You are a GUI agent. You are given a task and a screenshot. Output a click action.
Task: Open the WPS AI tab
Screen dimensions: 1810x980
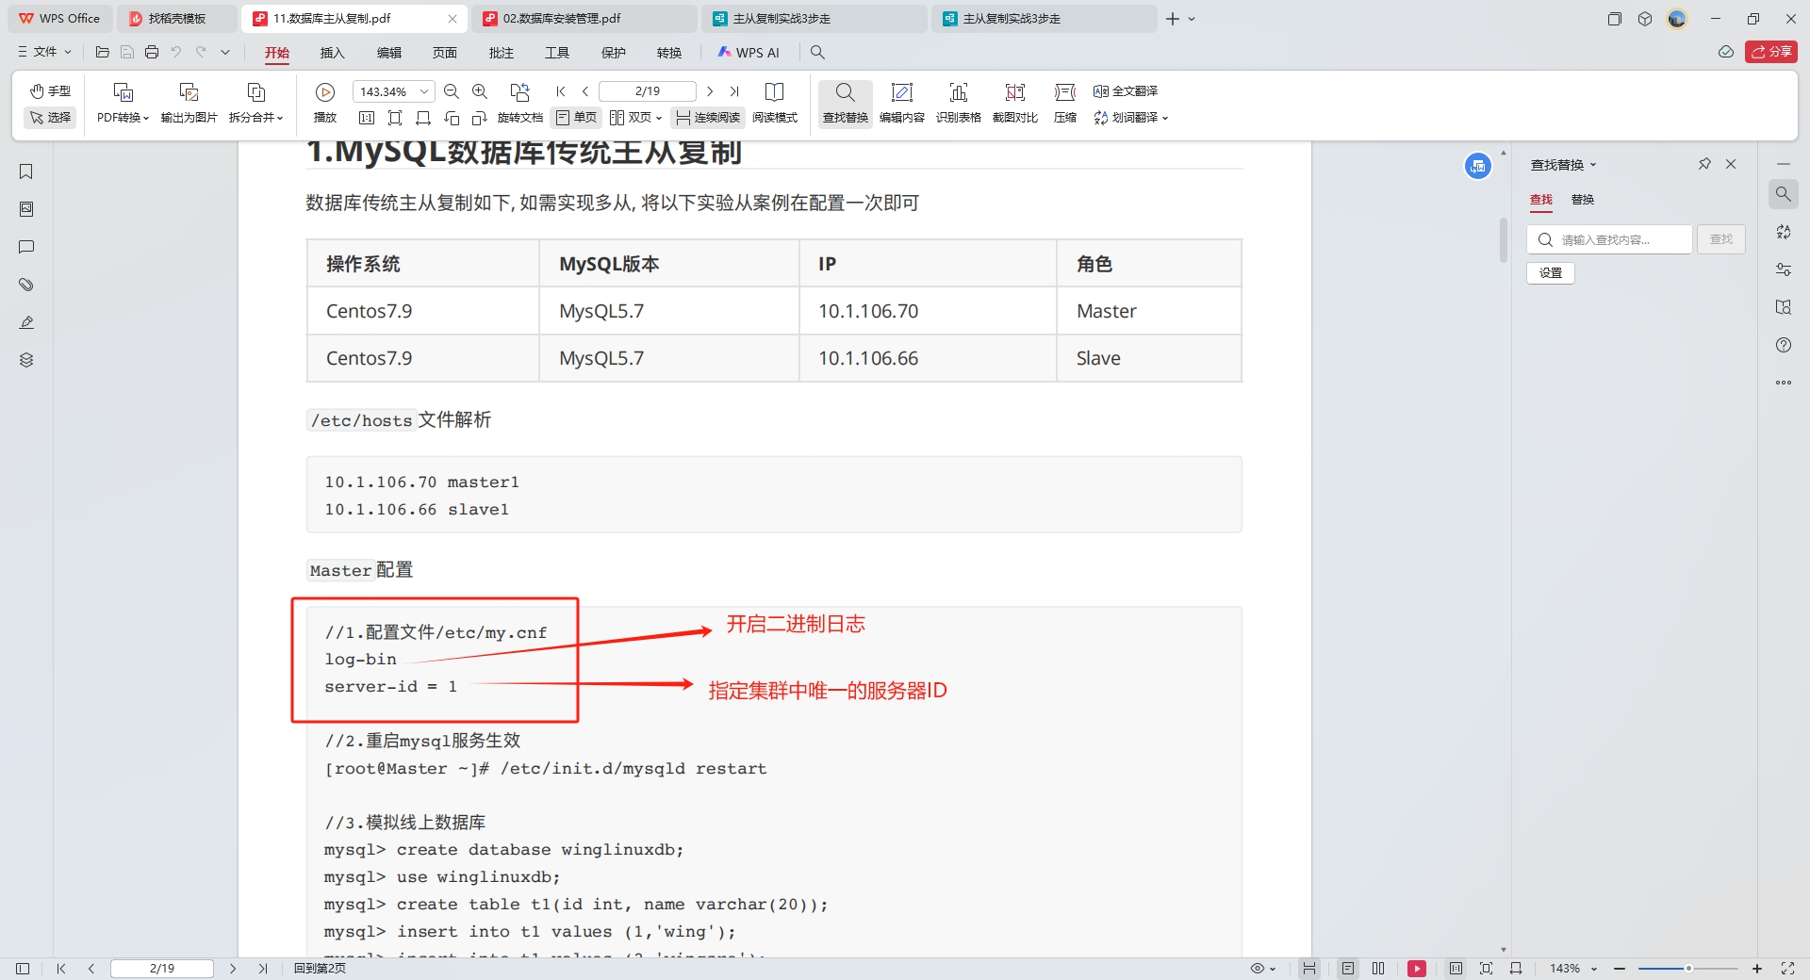coord(749,53)
